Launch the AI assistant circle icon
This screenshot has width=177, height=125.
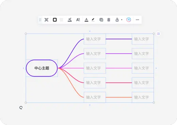pos(129,20)
